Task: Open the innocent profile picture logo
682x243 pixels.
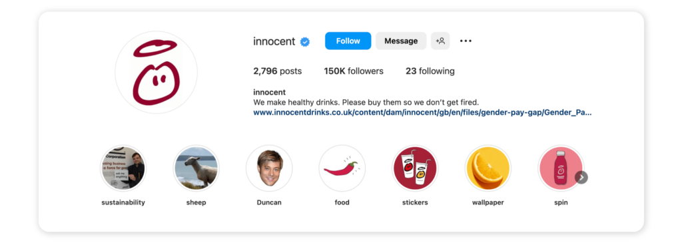Action: tap(156, 72)
